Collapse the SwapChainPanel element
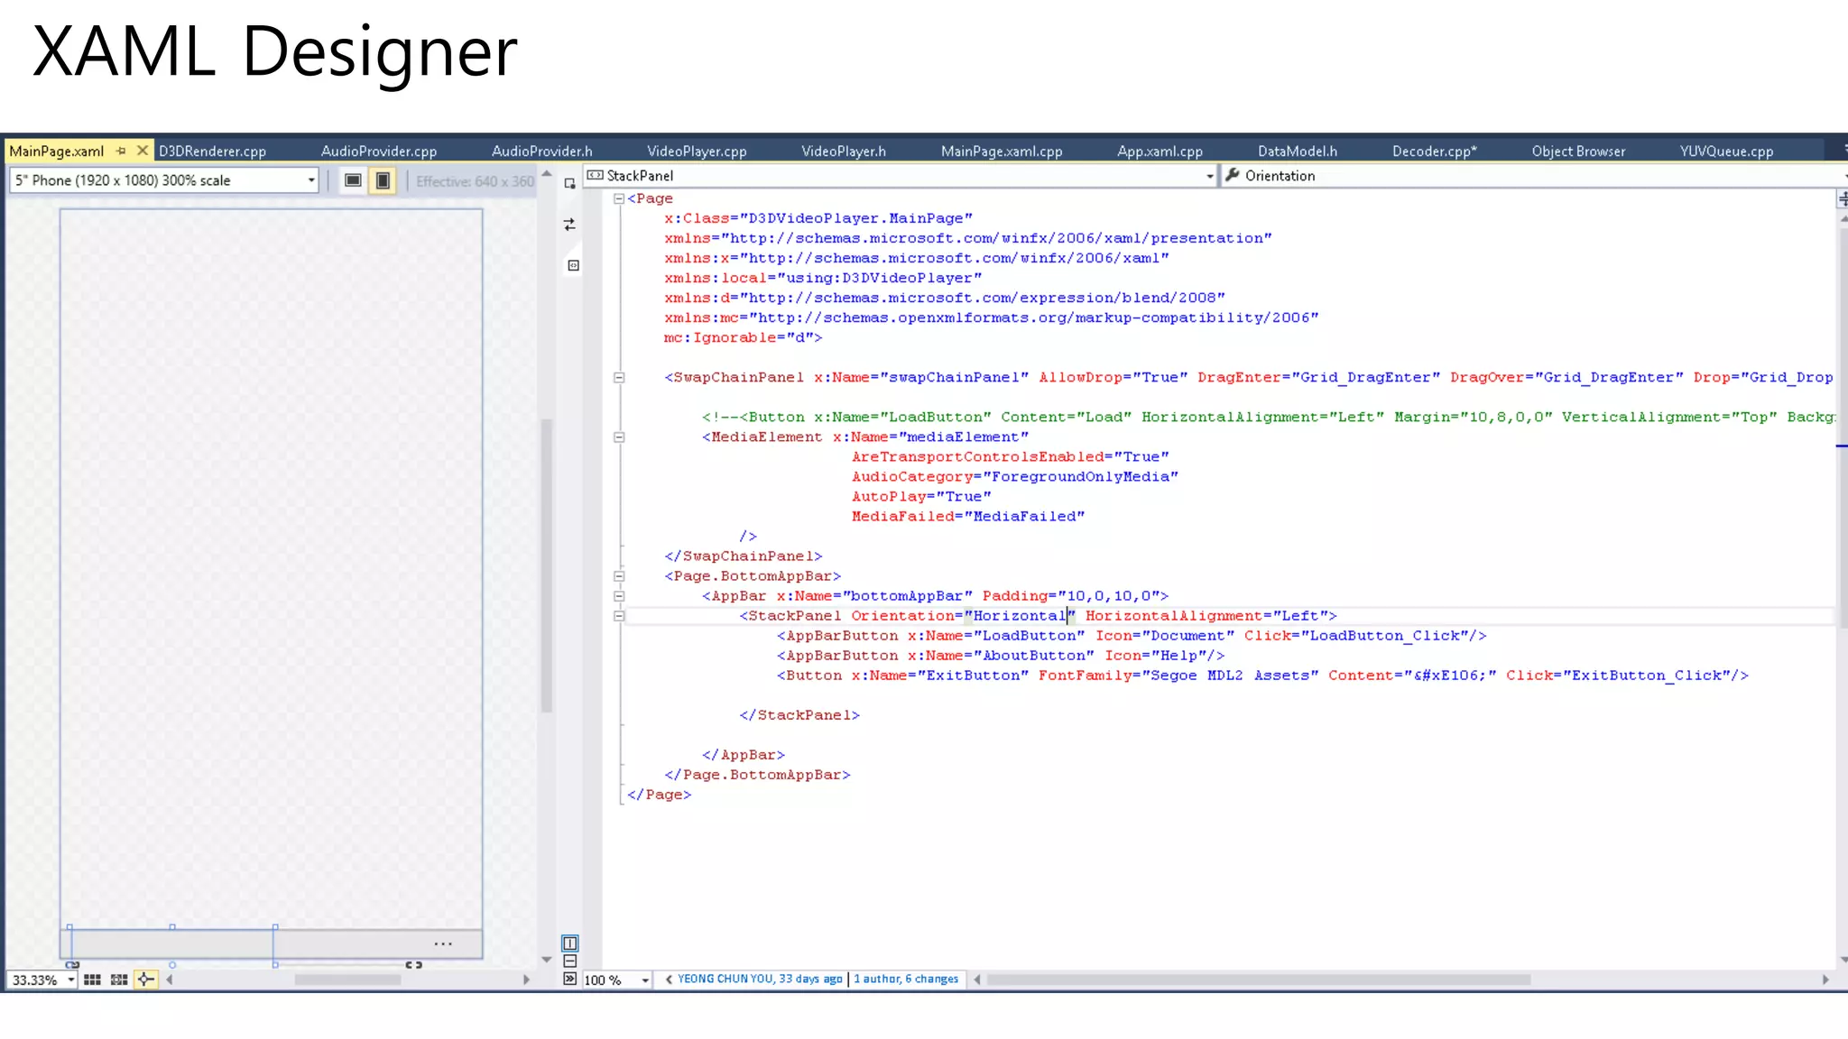 coord(619,378)
